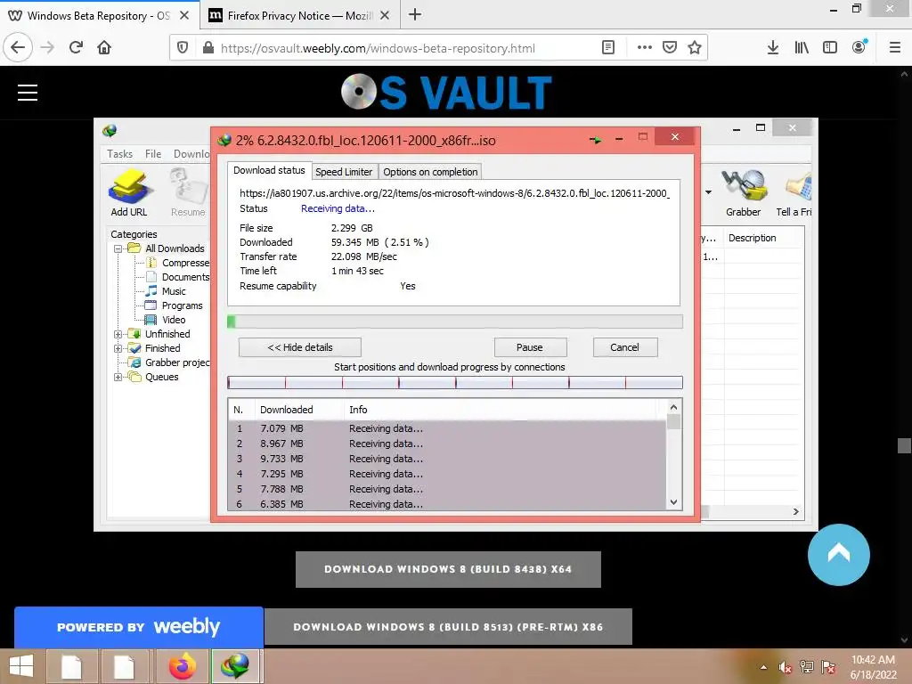Open IDM toolbar overflow dropdown arrow
Viewport: 912px width, 684px height.
point(708,192)
